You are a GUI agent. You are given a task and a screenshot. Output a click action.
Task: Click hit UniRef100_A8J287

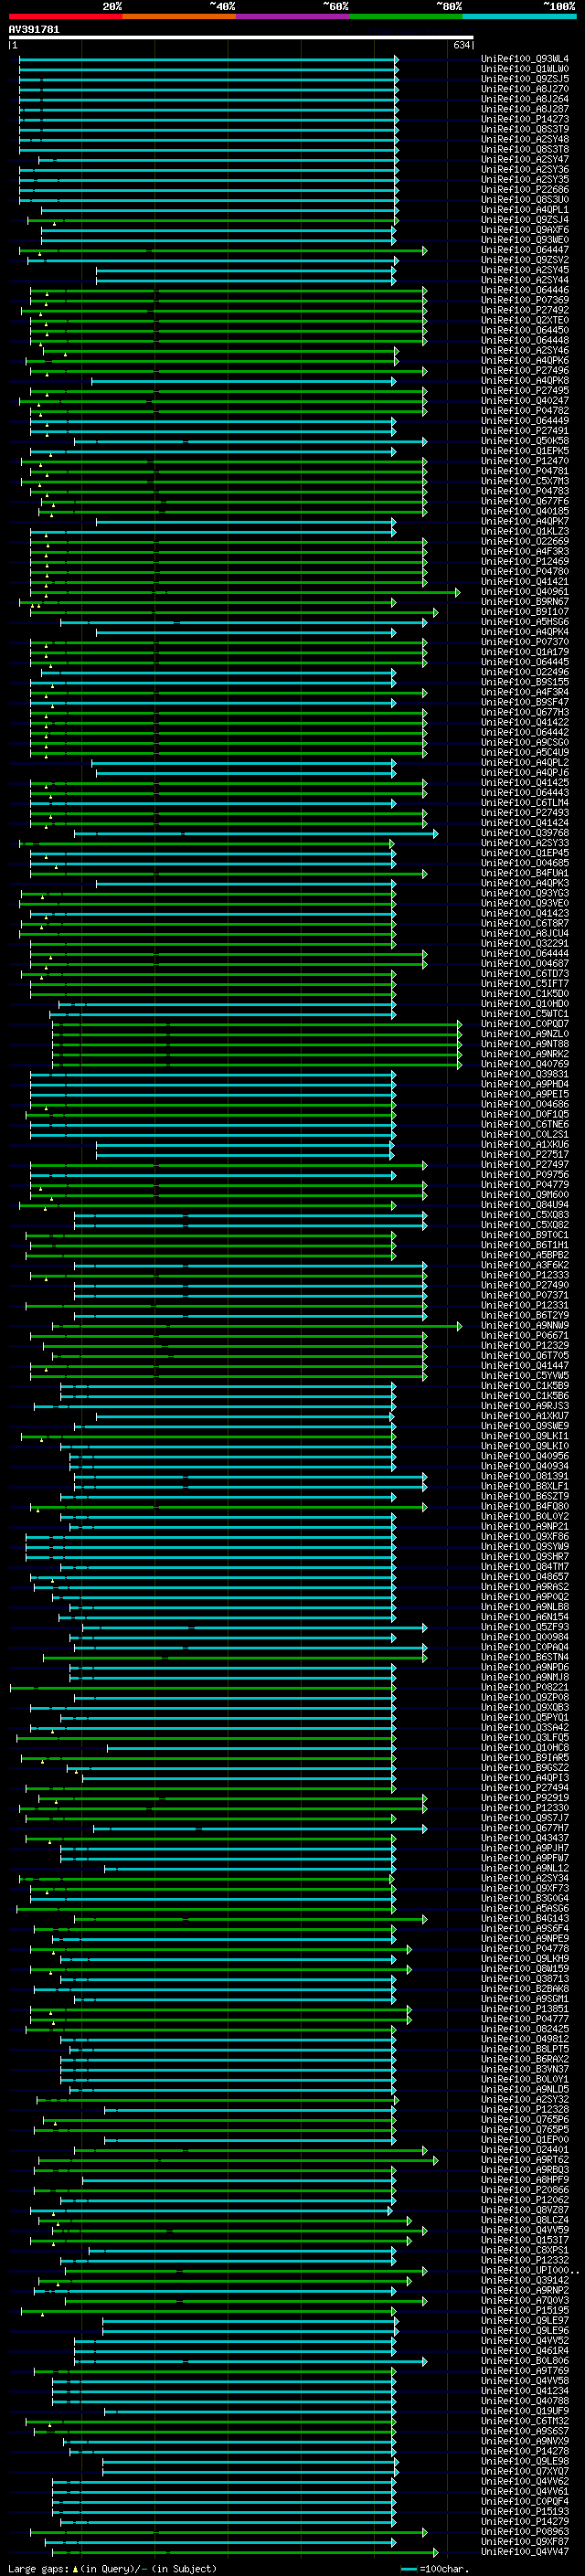[x=525, y=110]
